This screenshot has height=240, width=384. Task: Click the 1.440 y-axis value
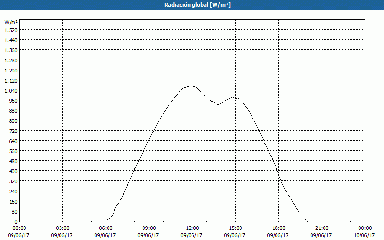coord(11,40)
